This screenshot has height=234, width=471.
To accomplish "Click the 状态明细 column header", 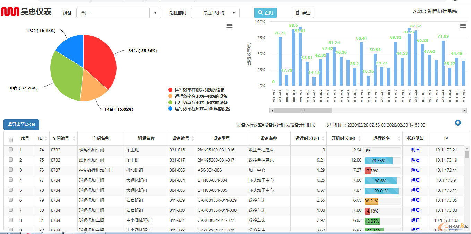I will pos(415,138).
